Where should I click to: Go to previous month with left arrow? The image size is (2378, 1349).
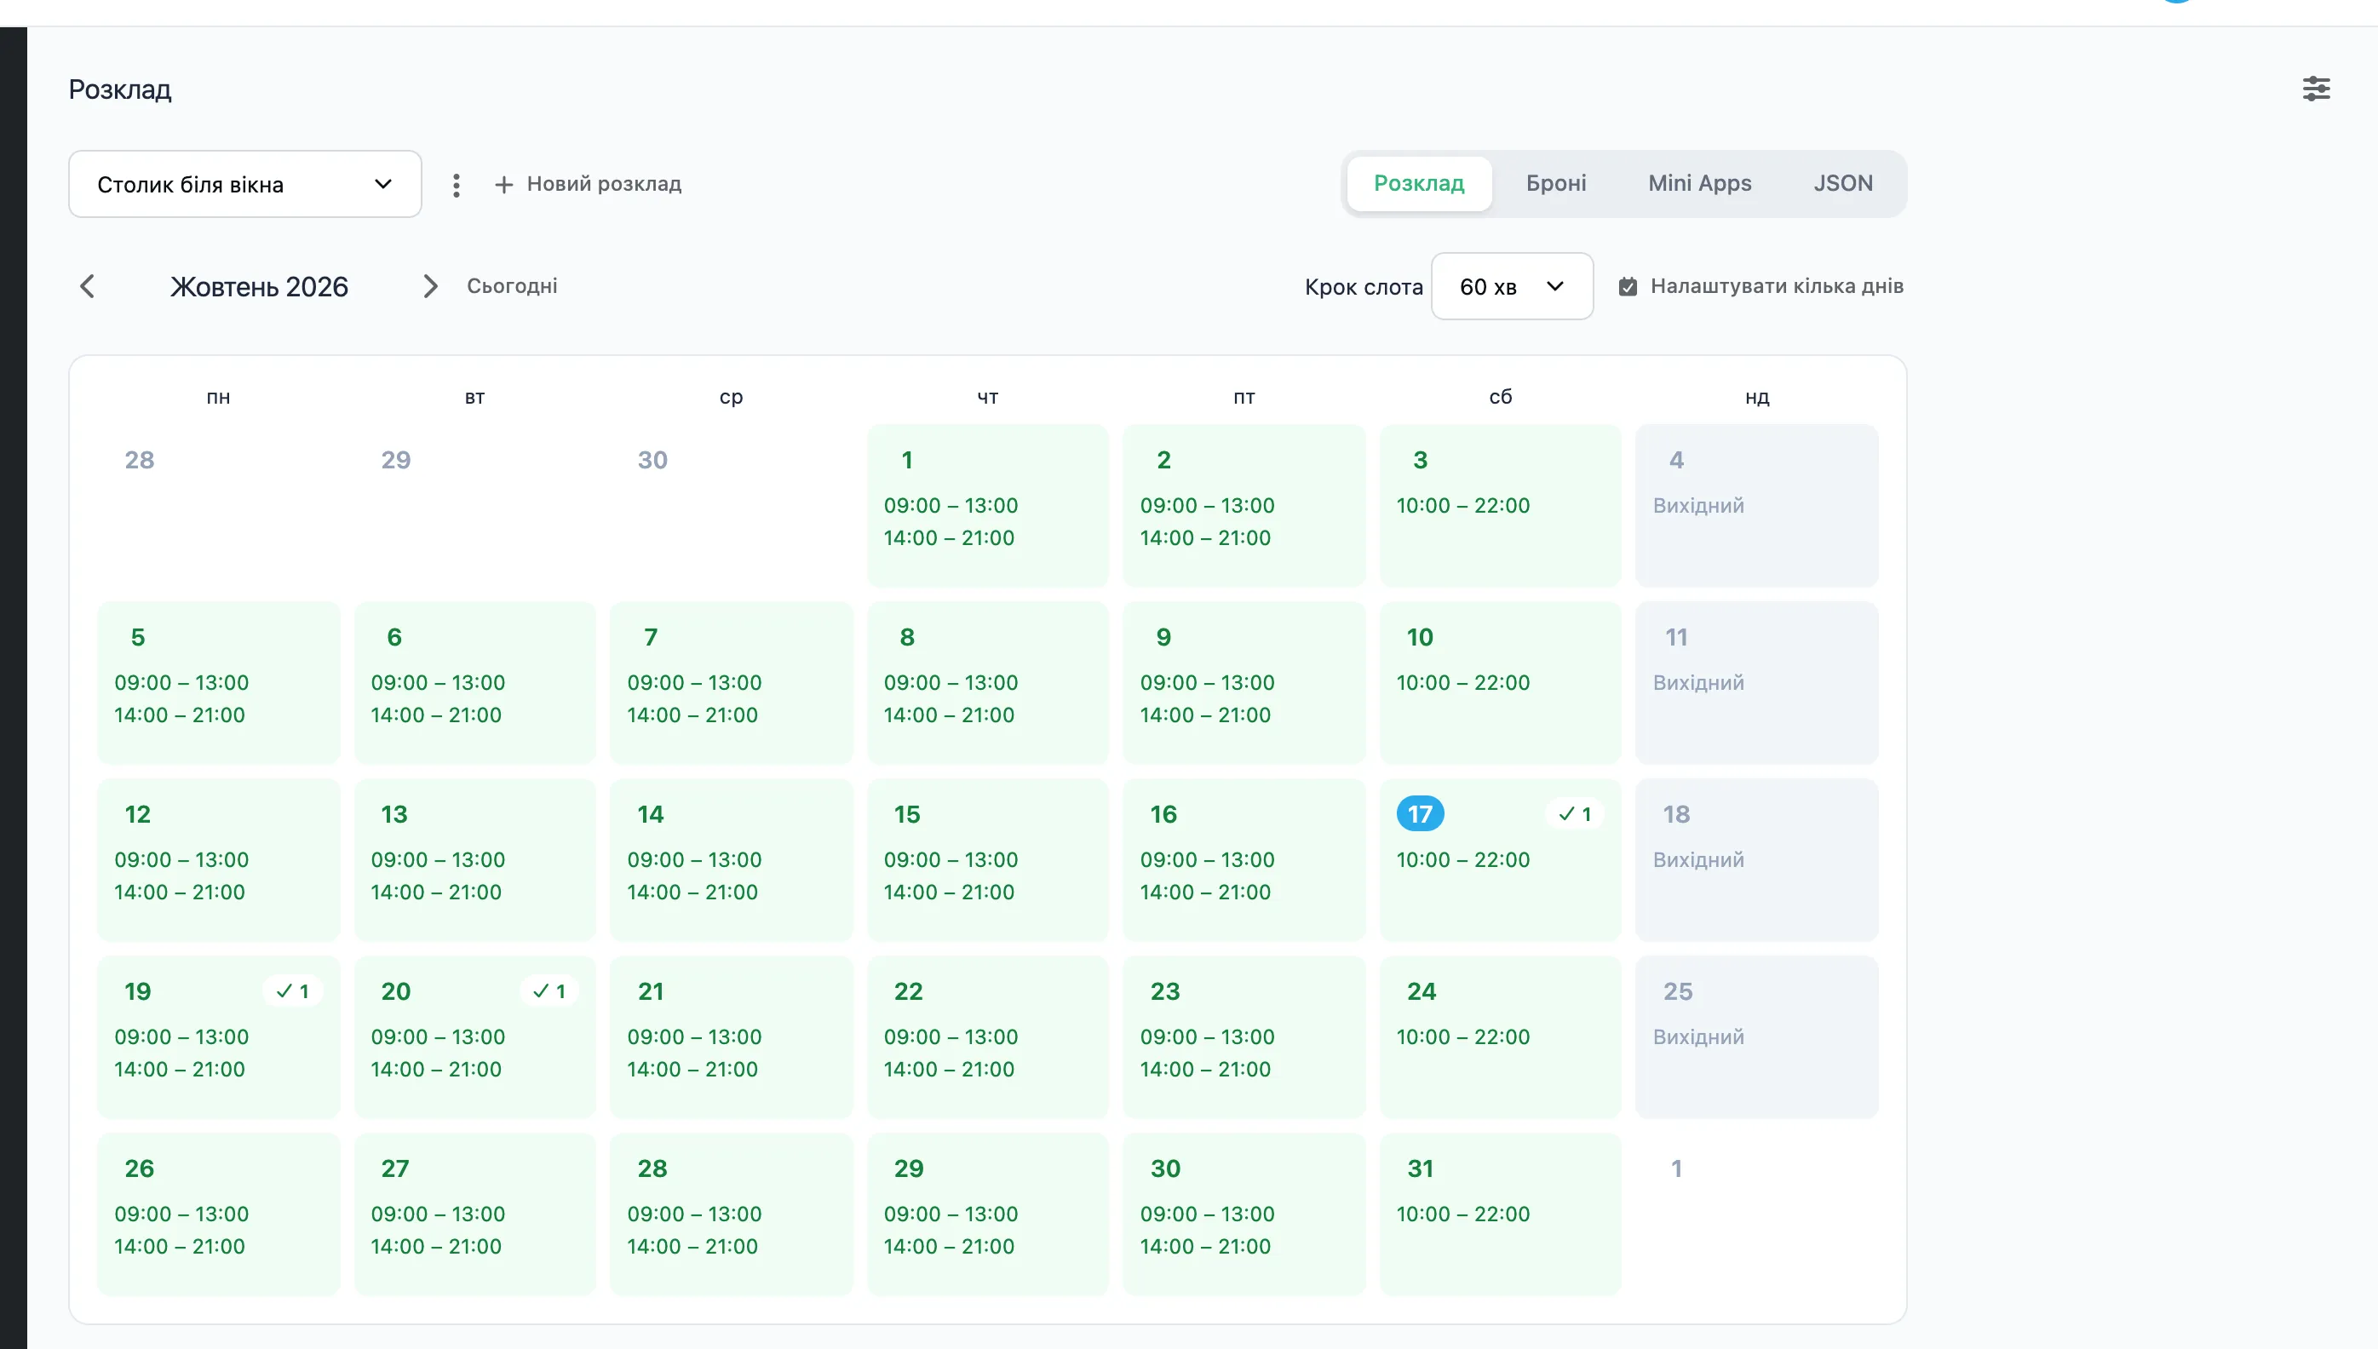coord(88,286)
